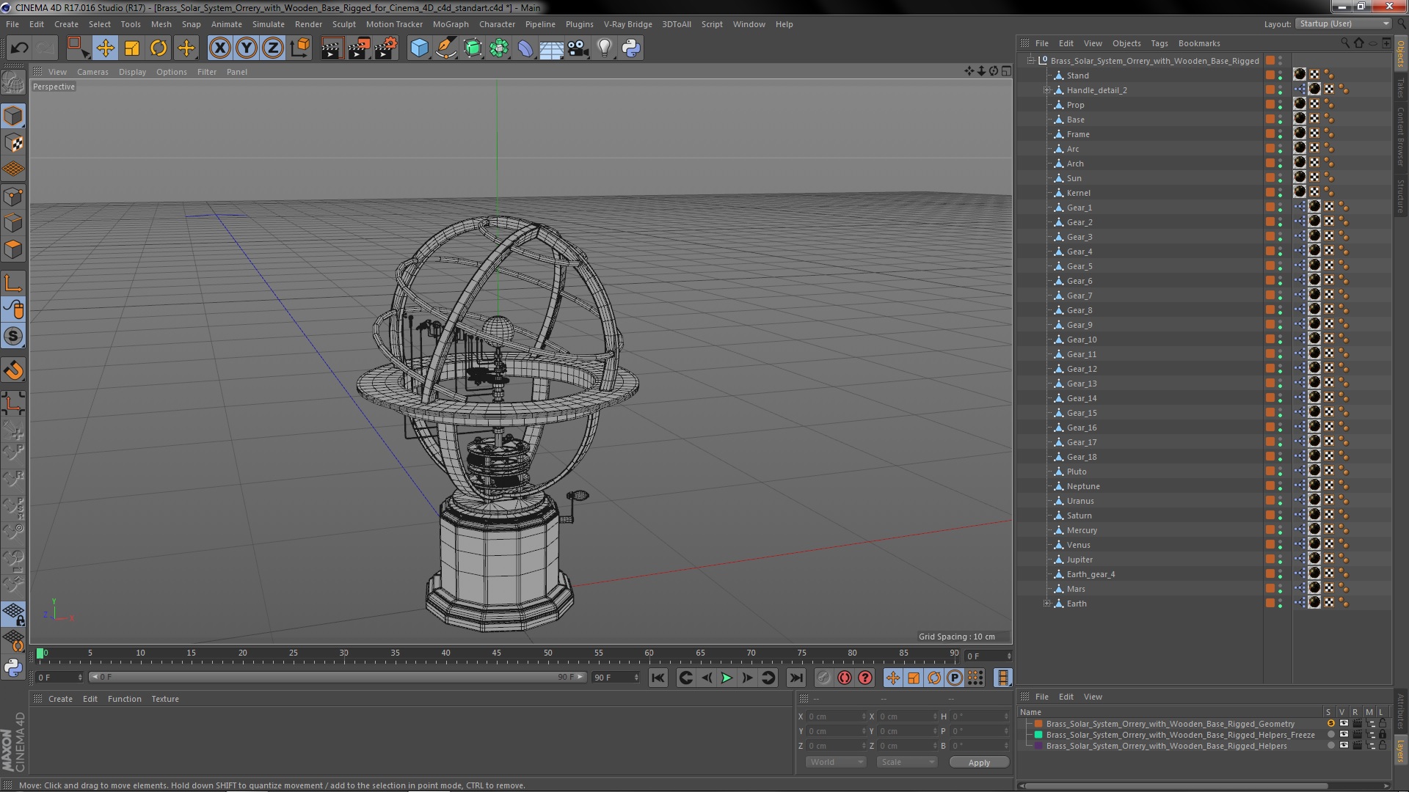Toggle visibility dots for Sun object
Screen dimensions: 1409x792
[1281, 178]
